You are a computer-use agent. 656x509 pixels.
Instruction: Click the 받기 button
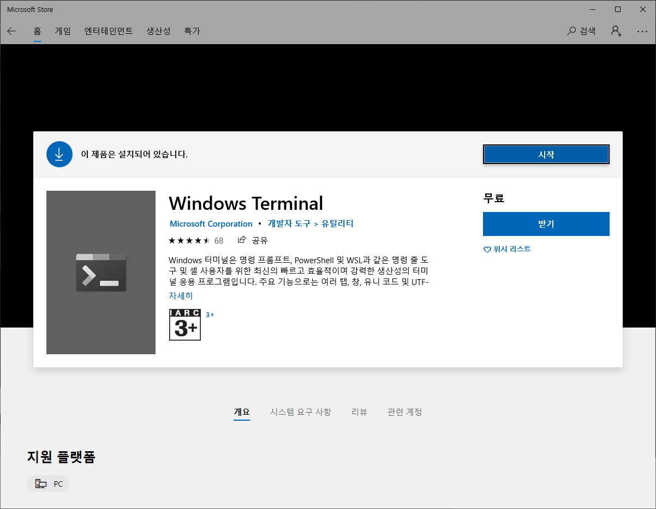546,224
